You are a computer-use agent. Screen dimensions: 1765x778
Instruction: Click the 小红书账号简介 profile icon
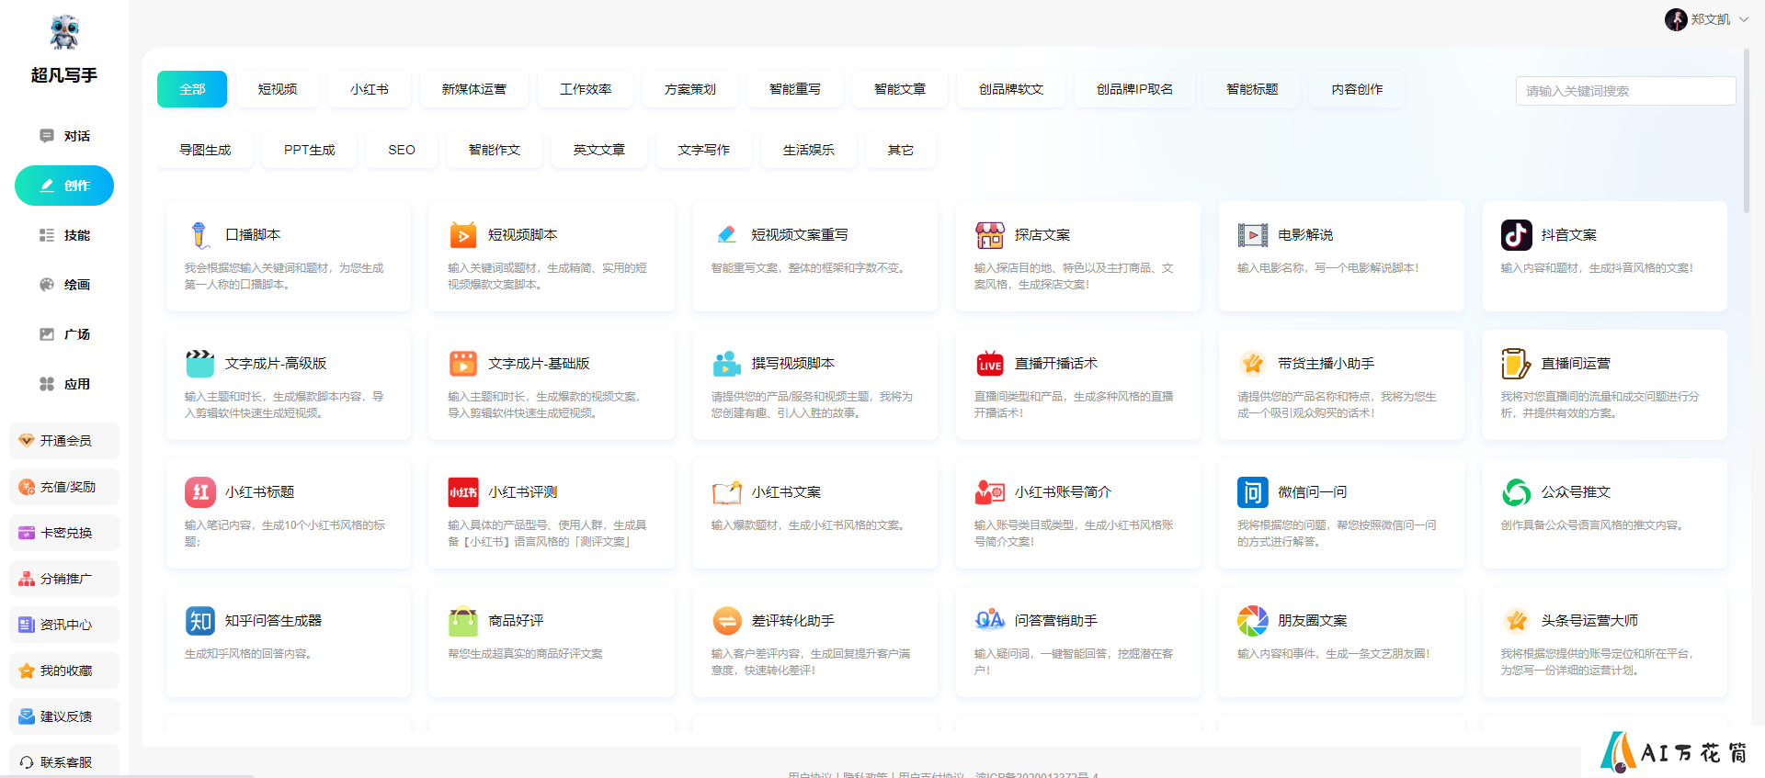click(x=990, y=492)
